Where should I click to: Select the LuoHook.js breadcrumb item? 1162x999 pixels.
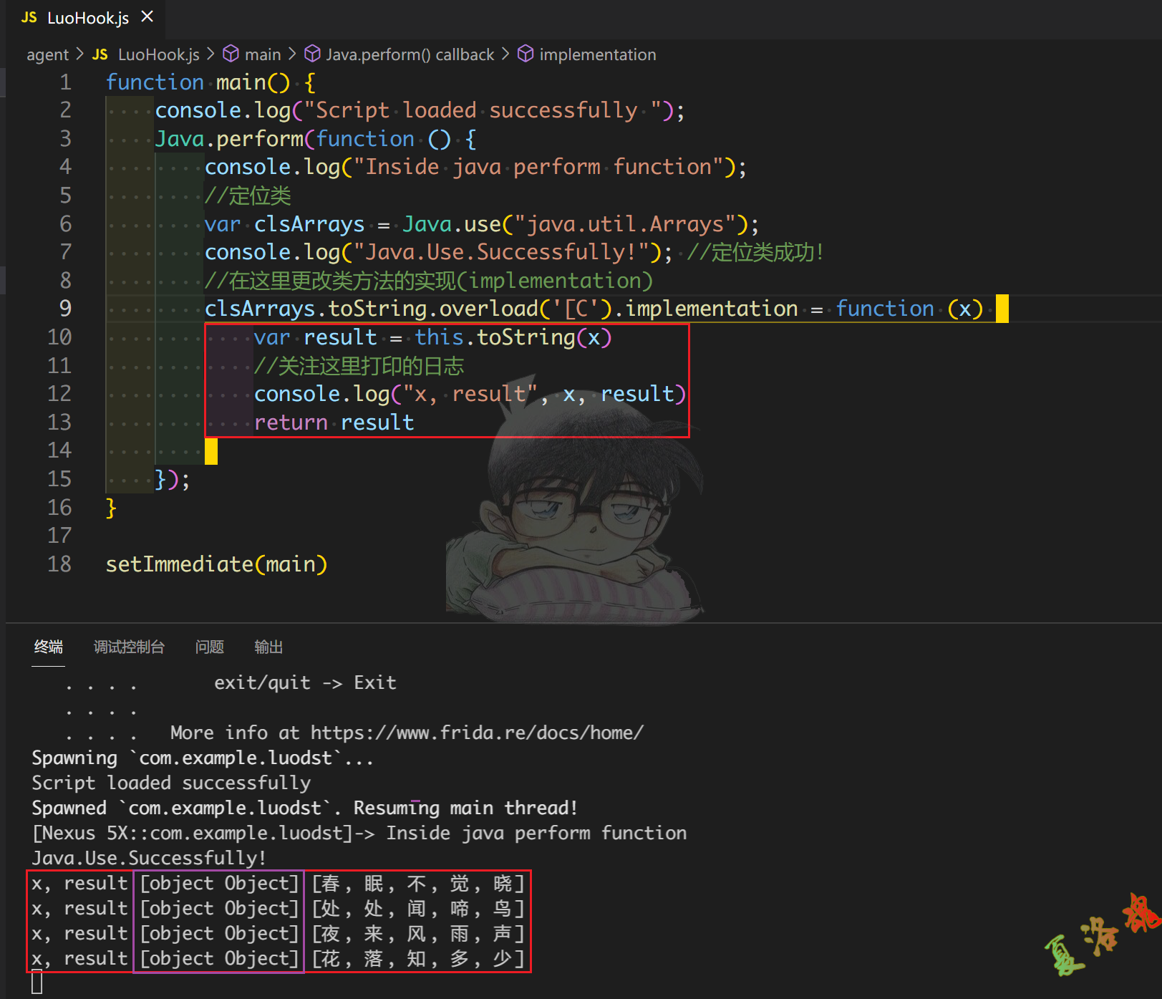158,54
